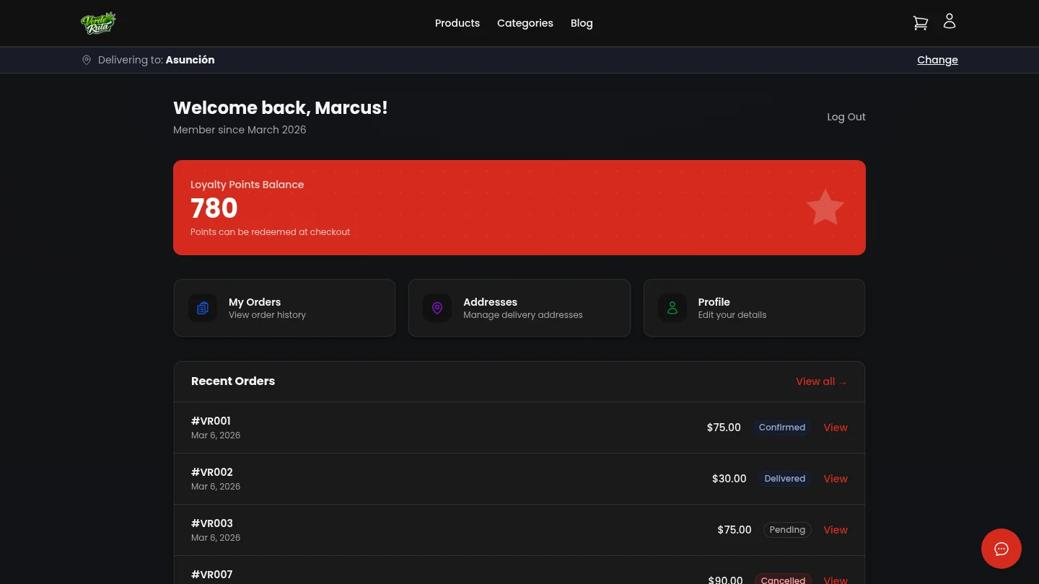Open the Addresses management card
Image resolution: width=1039 pixels, height=584 pixels.
pos(519,308)
